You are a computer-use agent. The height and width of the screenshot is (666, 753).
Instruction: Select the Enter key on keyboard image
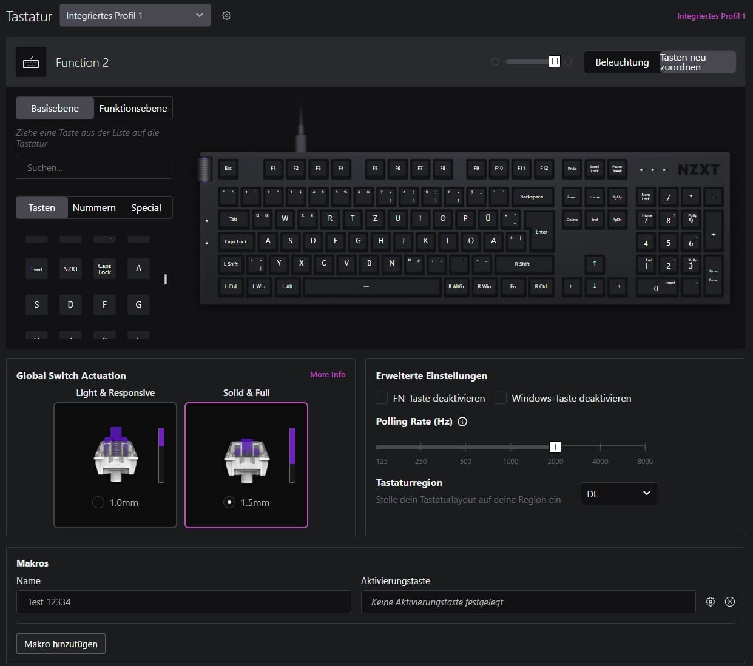(x=541, y=231)
